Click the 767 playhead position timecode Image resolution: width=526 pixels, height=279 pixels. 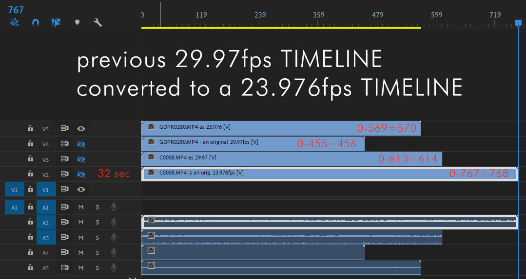pos(16,10)
